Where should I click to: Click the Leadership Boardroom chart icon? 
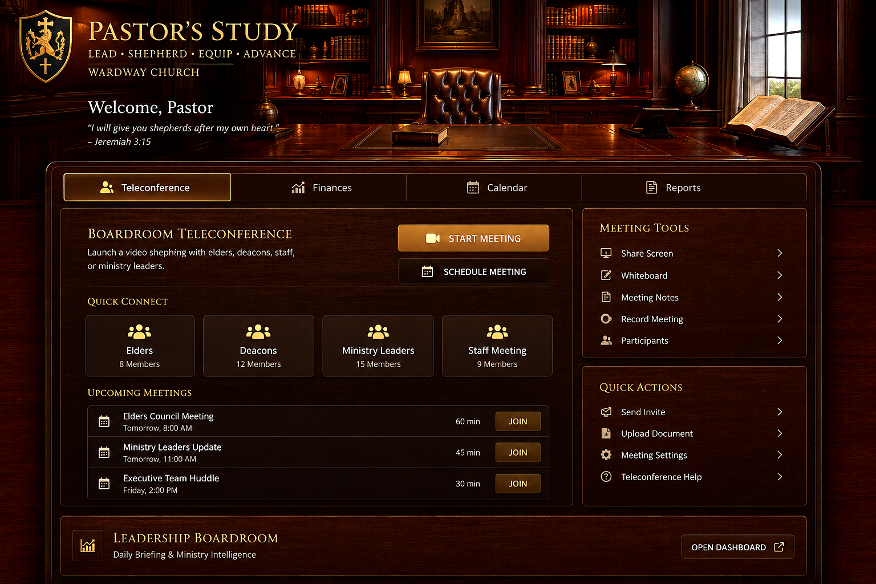tap(88, 546)
